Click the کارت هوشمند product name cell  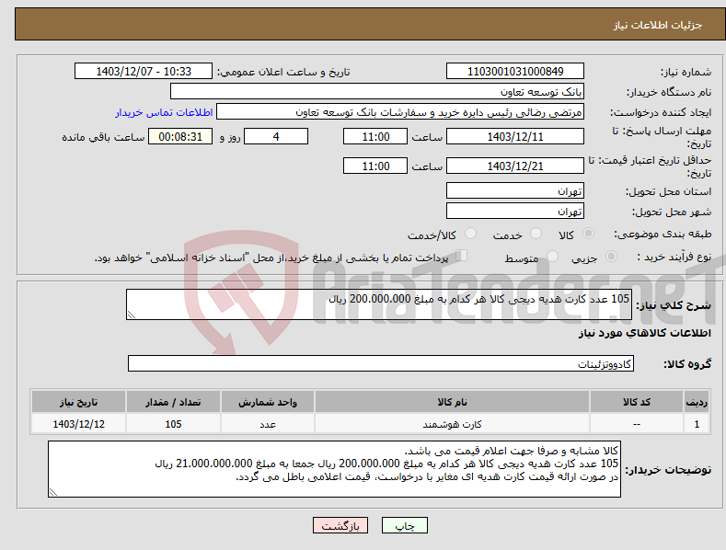pos(452,424)
